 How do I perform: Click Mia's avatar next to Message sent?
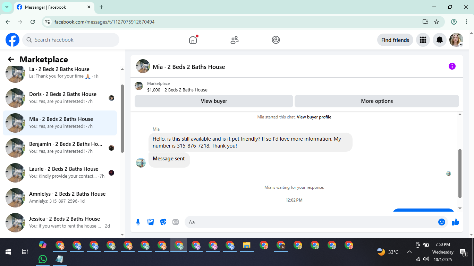[x=141, y=163]
